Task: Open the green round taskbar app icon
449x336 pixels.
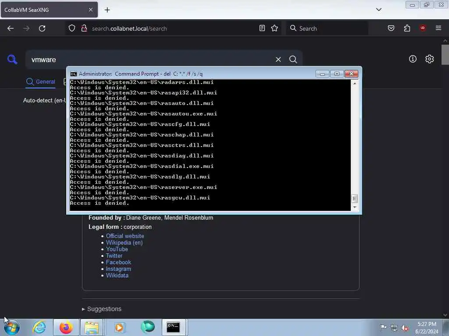Action: click(x=147, y=327)
